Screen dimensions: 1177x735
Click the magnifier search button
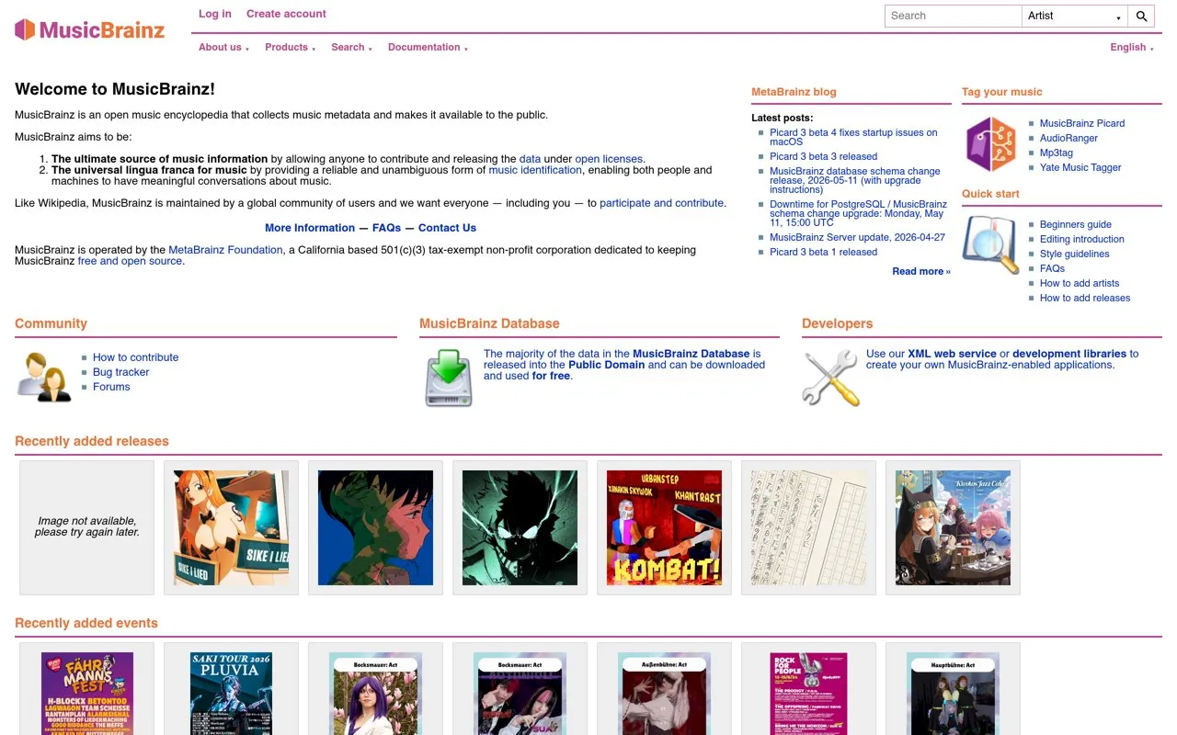[1141, 16]
